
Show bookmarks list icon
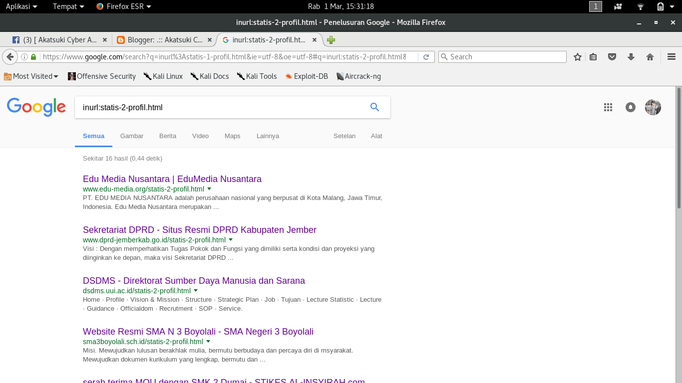tap(593, 57)
